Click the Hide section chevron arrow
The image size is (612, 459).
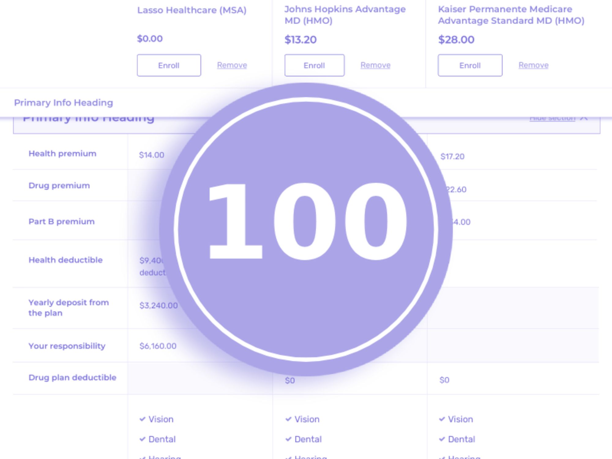(584, 119)
